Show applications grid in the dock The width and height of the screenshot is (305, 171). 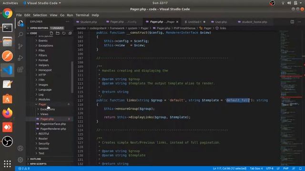pyautogui.click(x=8, y=164)
